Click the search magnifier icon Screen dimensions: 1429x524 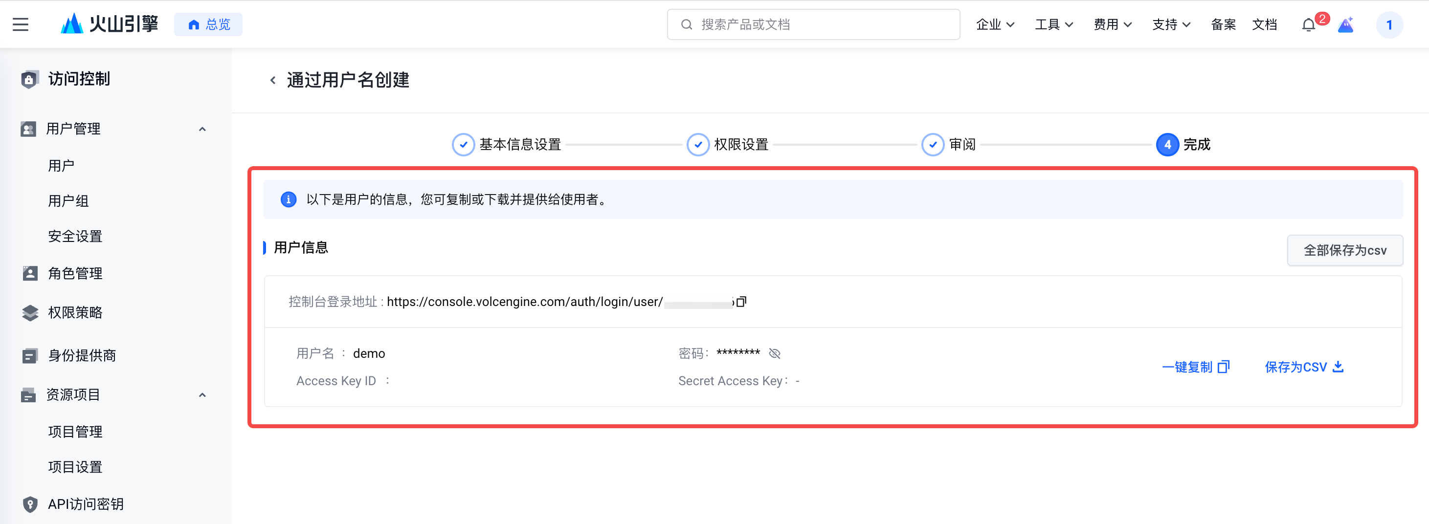[x=686, y=24]
